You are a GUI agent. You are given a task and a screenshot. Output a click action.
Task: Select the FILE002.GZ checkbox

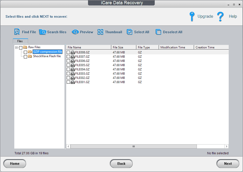68,78
